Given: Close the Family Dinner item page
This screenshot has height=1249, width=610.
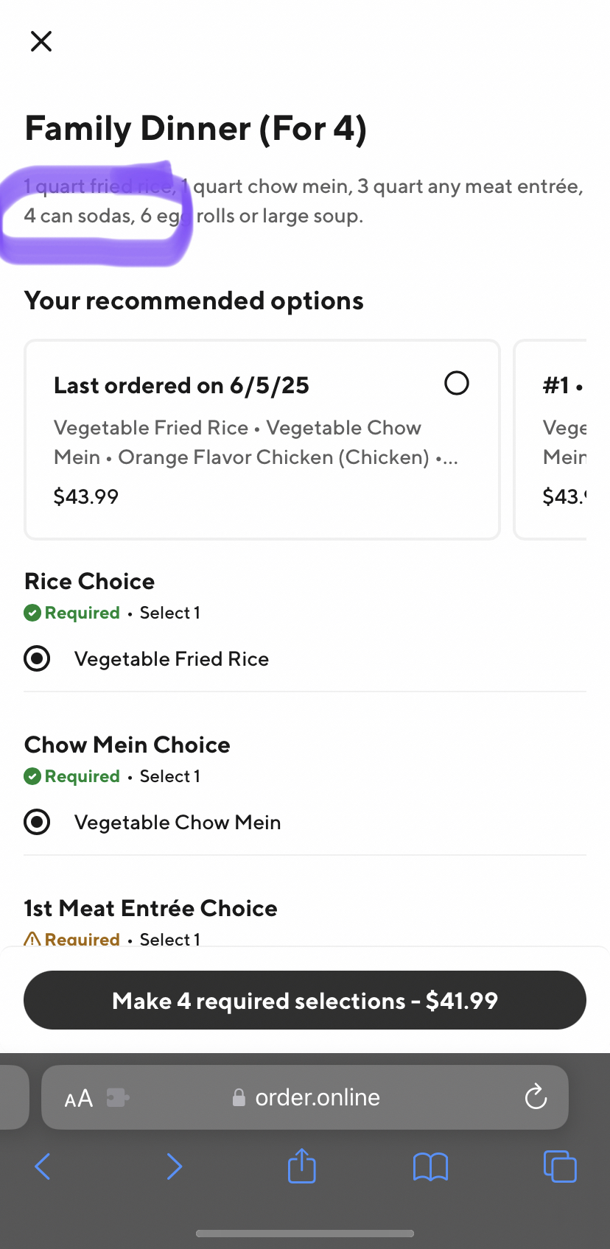Looking at the screenshot, I should pos(41,41).
